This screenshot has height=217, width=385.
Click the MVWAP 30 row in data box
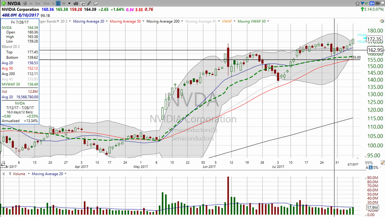(20, 84)
